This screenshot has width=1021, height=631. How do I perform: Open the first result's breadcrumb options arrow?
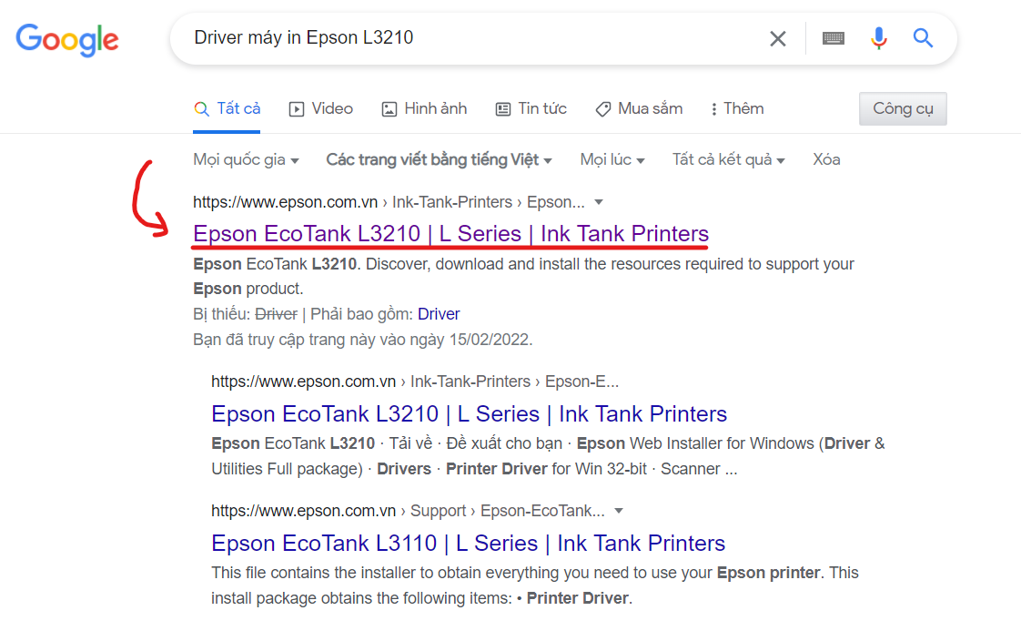(598, 201)
